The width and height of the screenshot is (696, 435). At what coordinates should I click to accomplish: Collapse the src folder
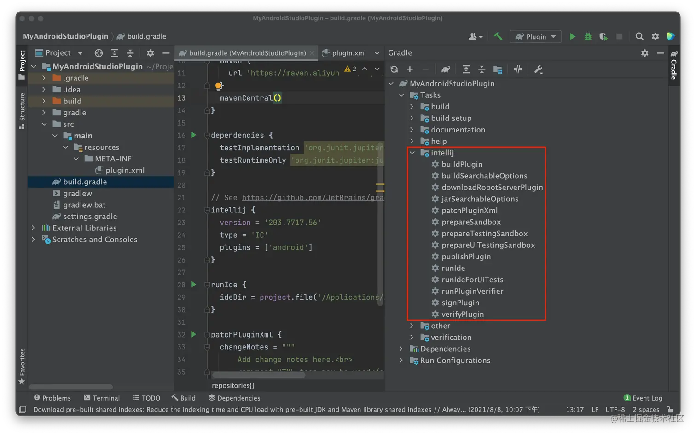pyautogui.click(x=44, y=124)
